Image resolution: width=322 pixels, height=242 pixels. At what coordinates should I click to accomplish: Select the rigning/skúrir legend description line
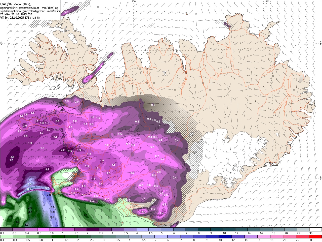click(29, 8)
